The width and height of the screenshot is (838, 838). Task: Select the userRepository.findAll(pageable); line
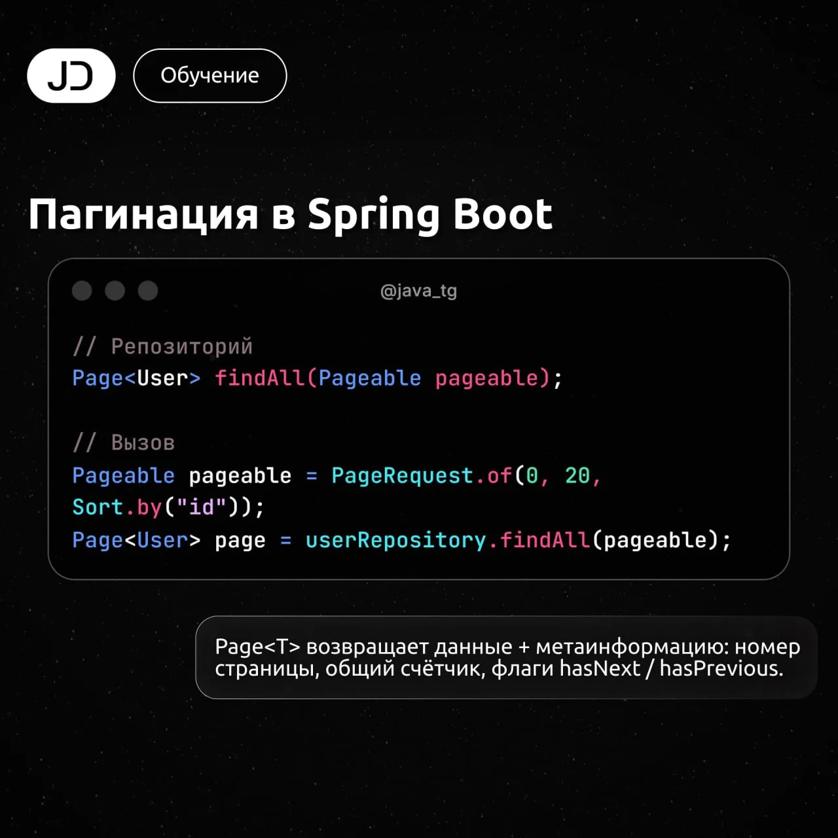tap(401, 540)
